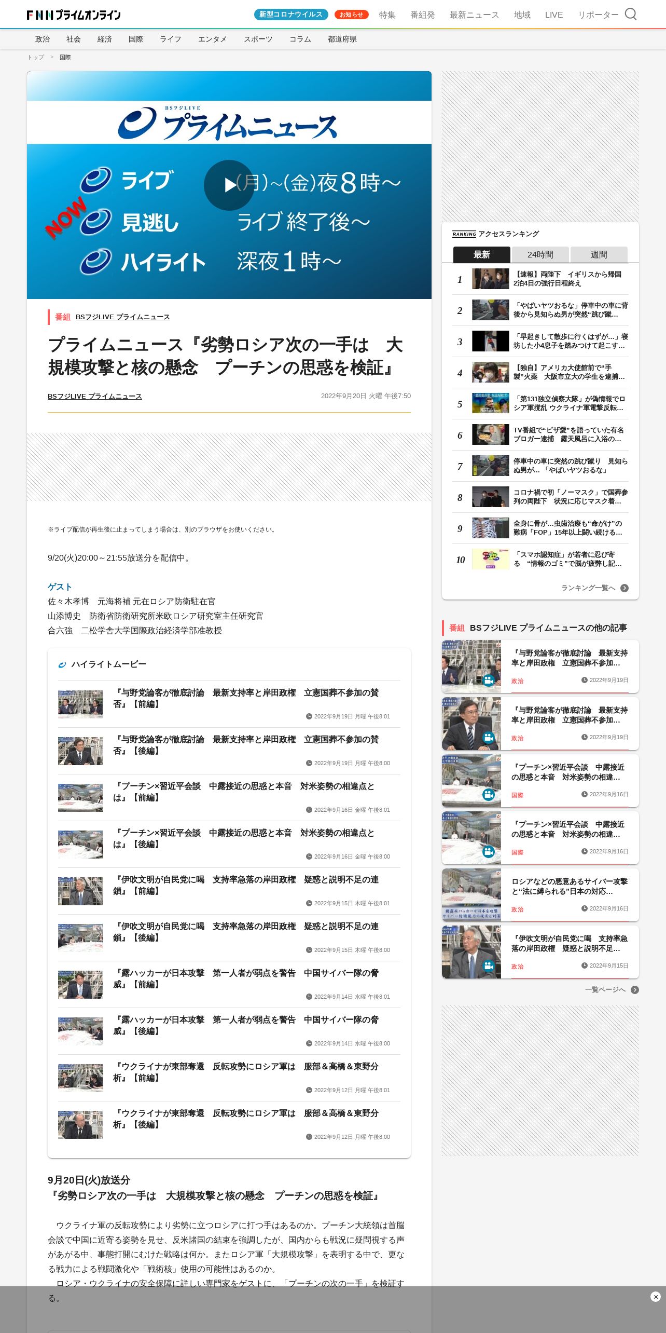
Task: Go to トップ breadcrumb
Action: coord(36,57)
